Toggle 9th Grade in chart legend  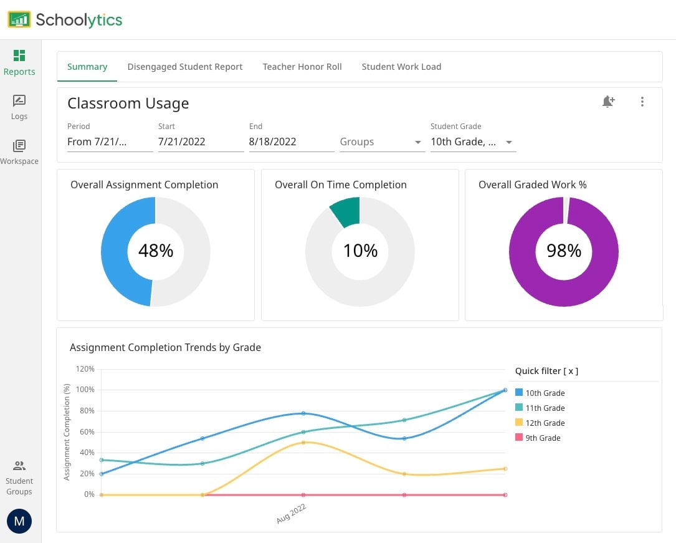pyautogui.click(x=538, y=438)
